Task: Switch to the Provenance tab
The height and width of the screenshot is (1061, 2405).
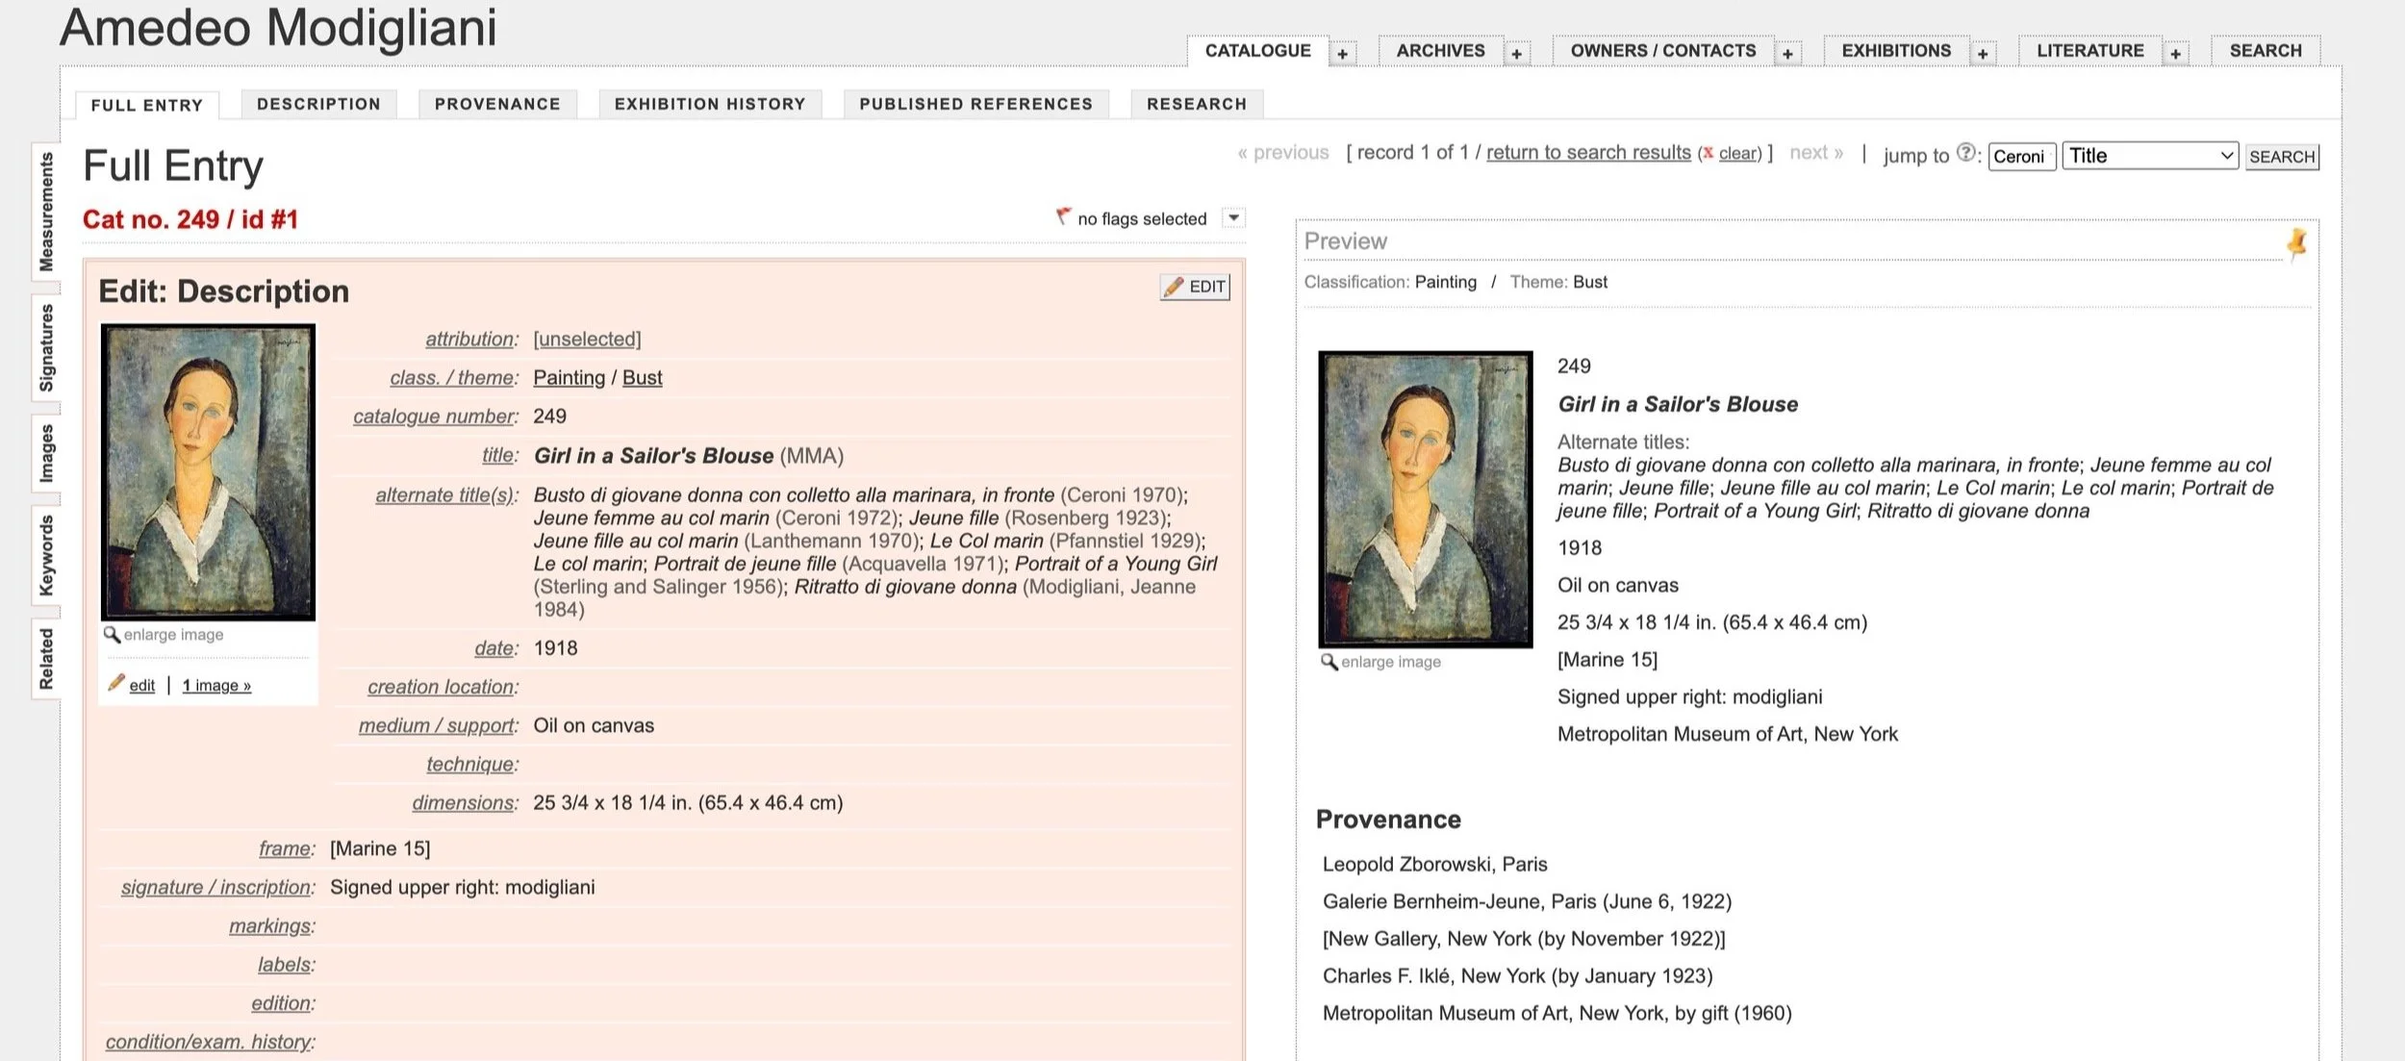Action: [496, 104]
